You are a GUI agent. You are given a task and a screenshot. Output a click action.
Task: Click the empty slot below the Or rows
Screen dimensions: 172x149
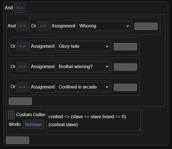click(20, 101)
